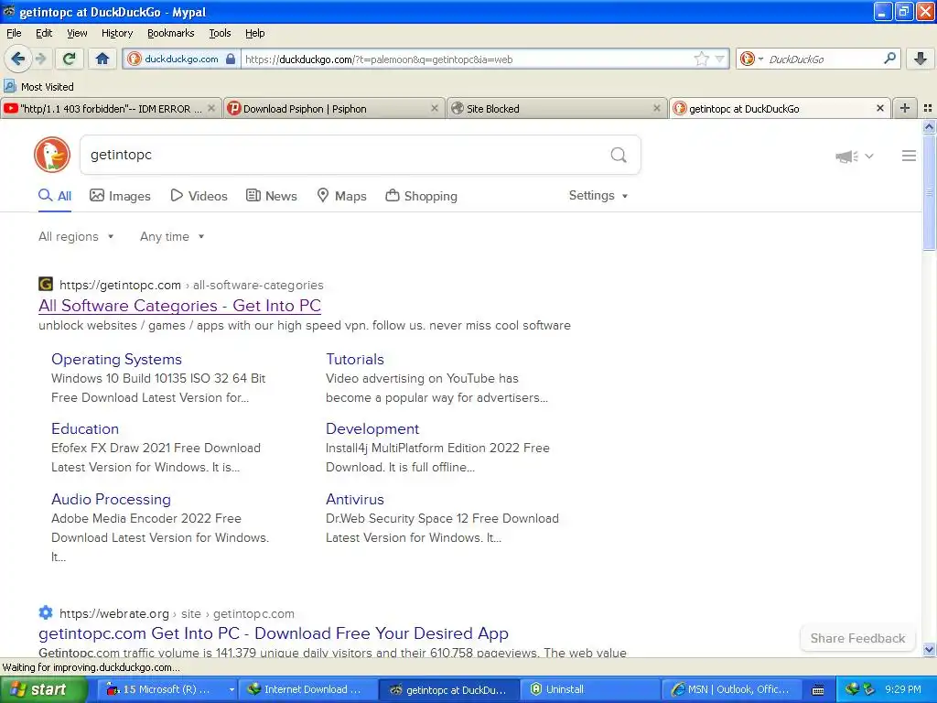Close the Download Psiphon tab
This screenshot has width=937, height=703.
coord(435,109)
